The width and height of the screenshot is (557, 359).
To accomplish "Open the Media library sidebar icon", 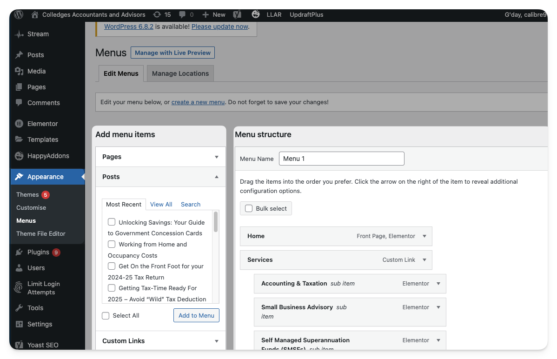I will (x=19, y=71).
